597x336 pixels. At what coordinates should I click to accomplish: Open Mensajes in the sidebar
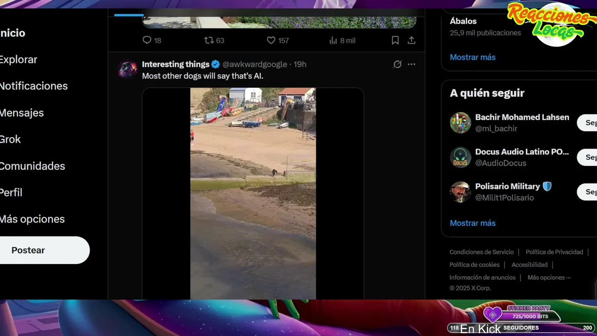click(22, 113)
